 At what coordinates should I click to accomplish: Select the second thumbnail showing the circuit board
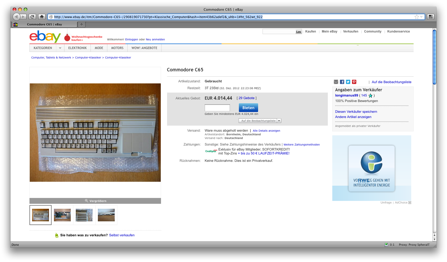point(62,215)
